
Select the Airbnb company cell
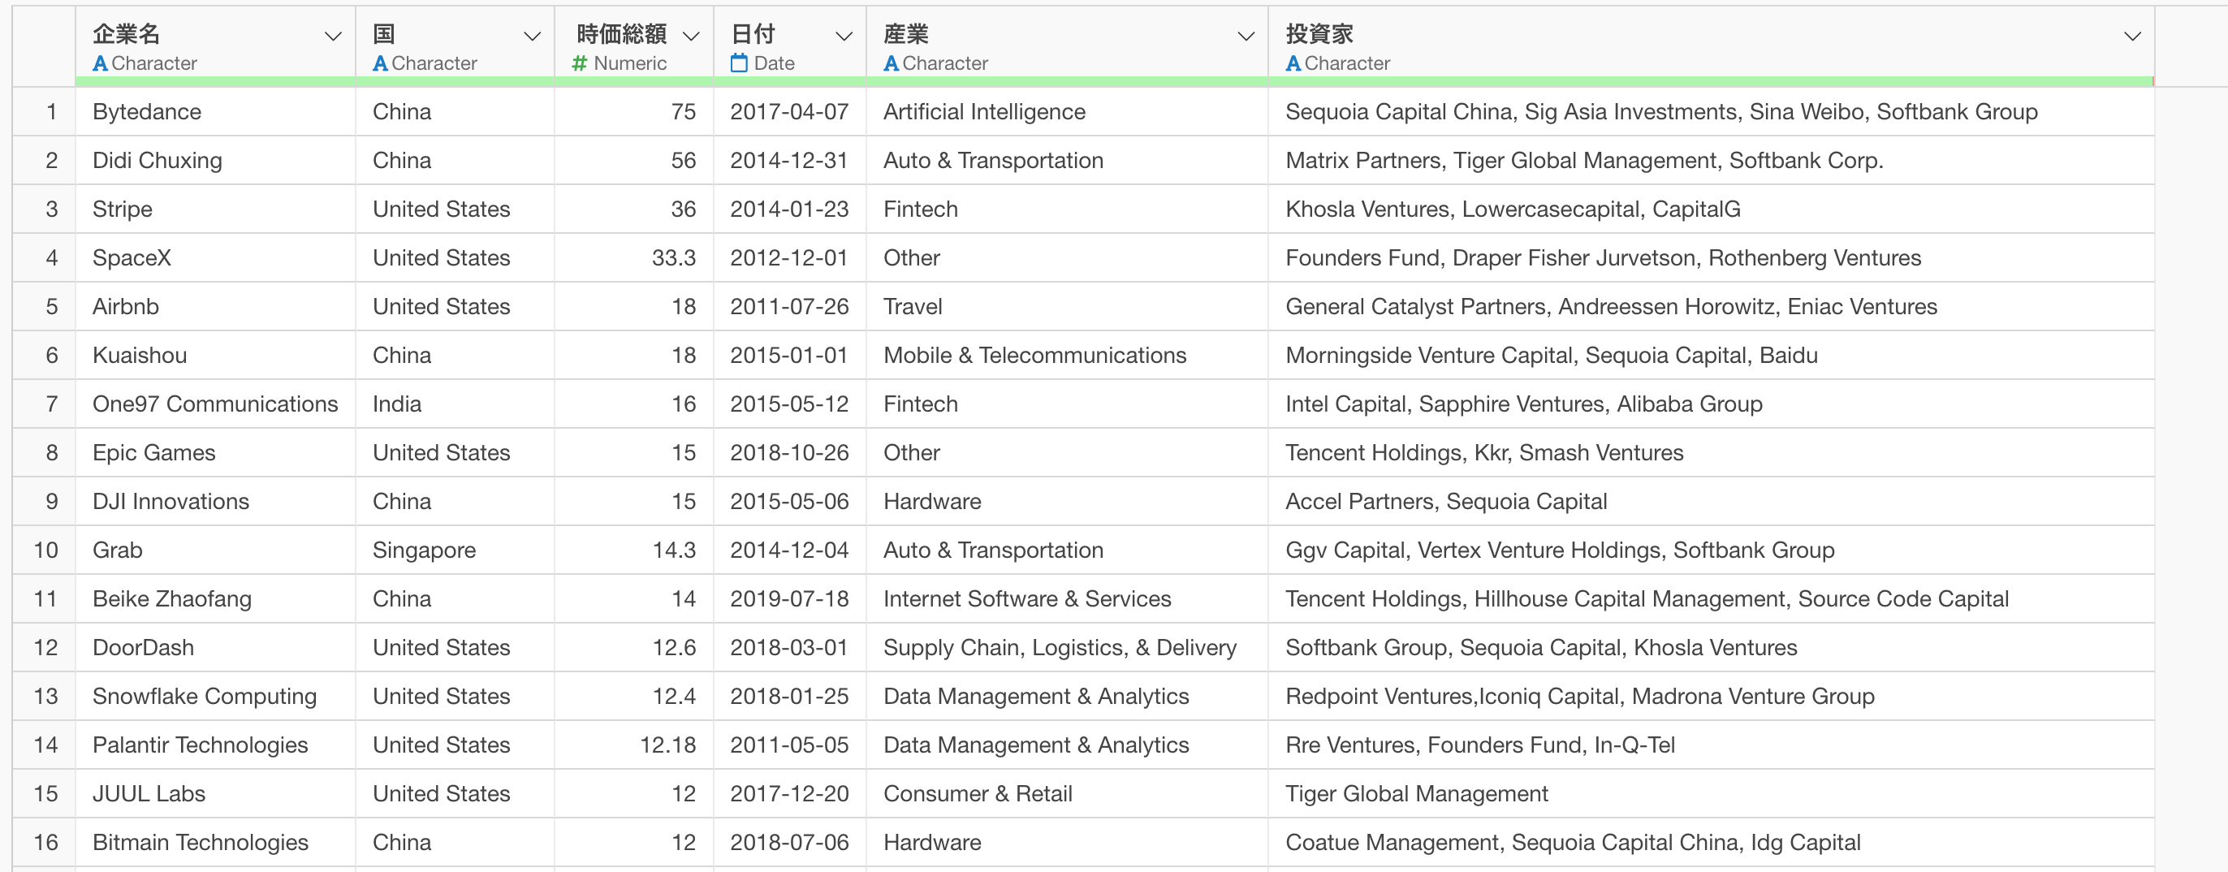coord(215,306)
